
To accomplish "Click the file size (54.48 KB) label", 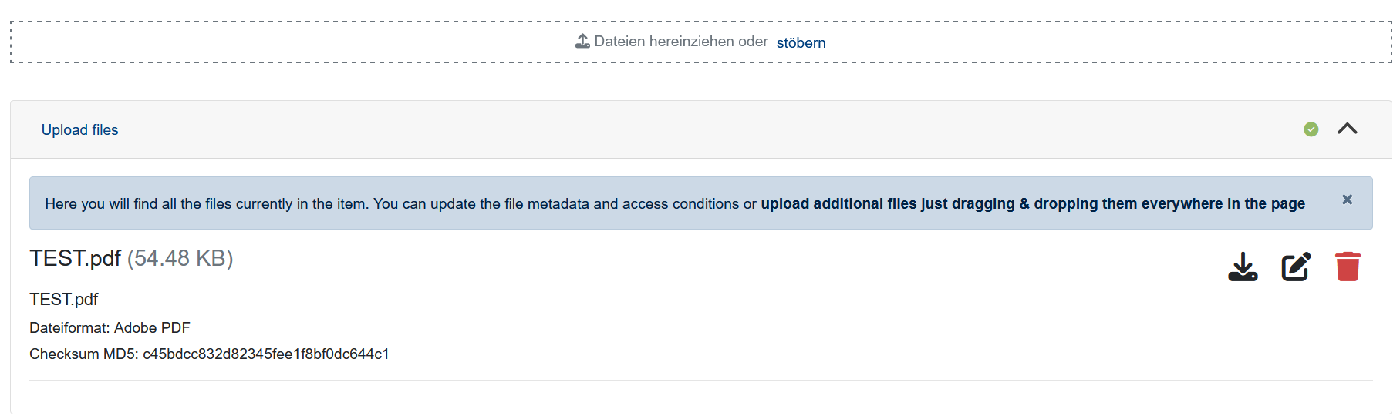I will point(180,258).
